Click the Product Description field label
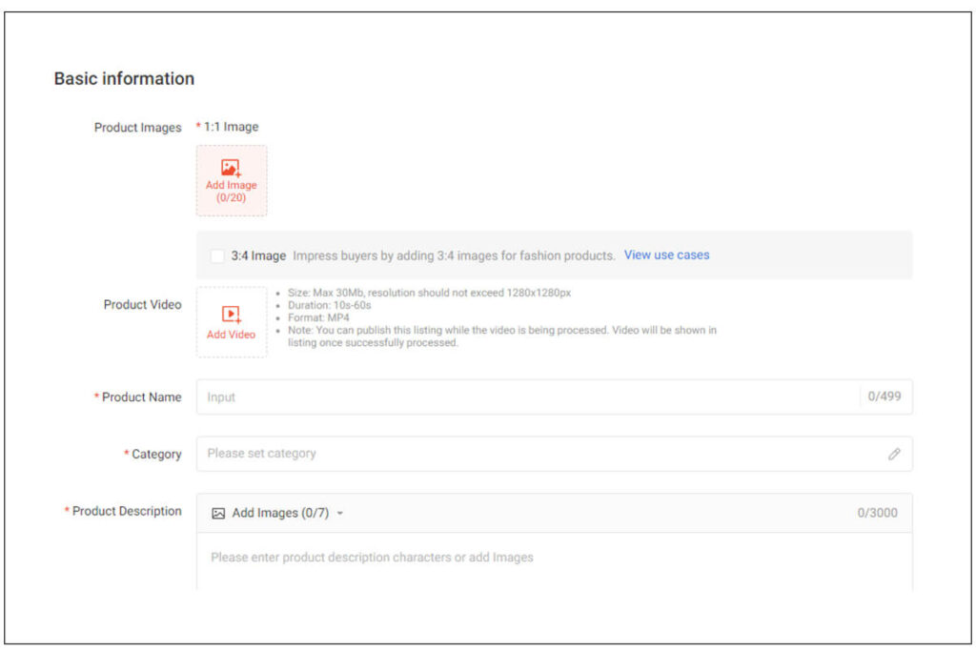The width and height of the screenshot is (976, 651). tap(126, 512)
